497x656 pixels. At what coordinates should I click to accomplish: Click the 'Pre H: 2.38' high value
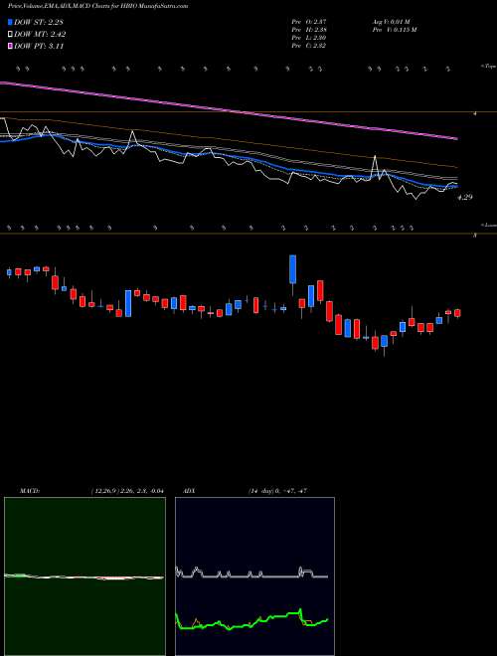(x=309, y=30)
